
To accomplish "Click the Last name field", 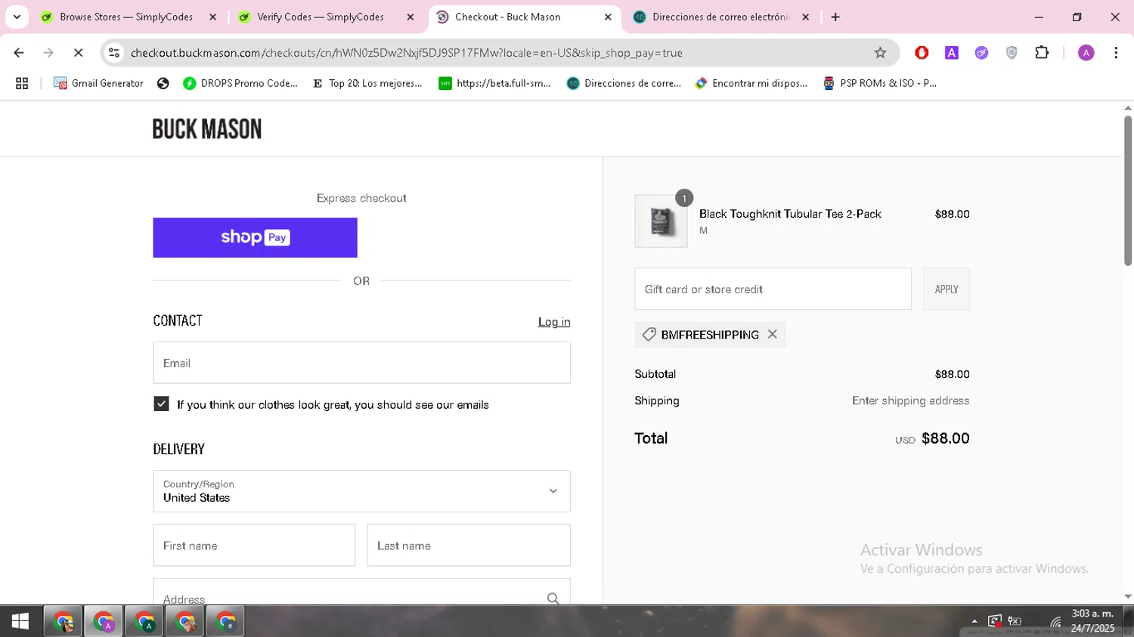I will (x=469, y=546).
